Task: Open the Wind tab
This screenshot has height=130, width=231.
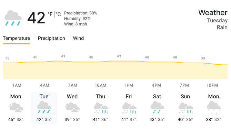Action: [x=78, y=38]
